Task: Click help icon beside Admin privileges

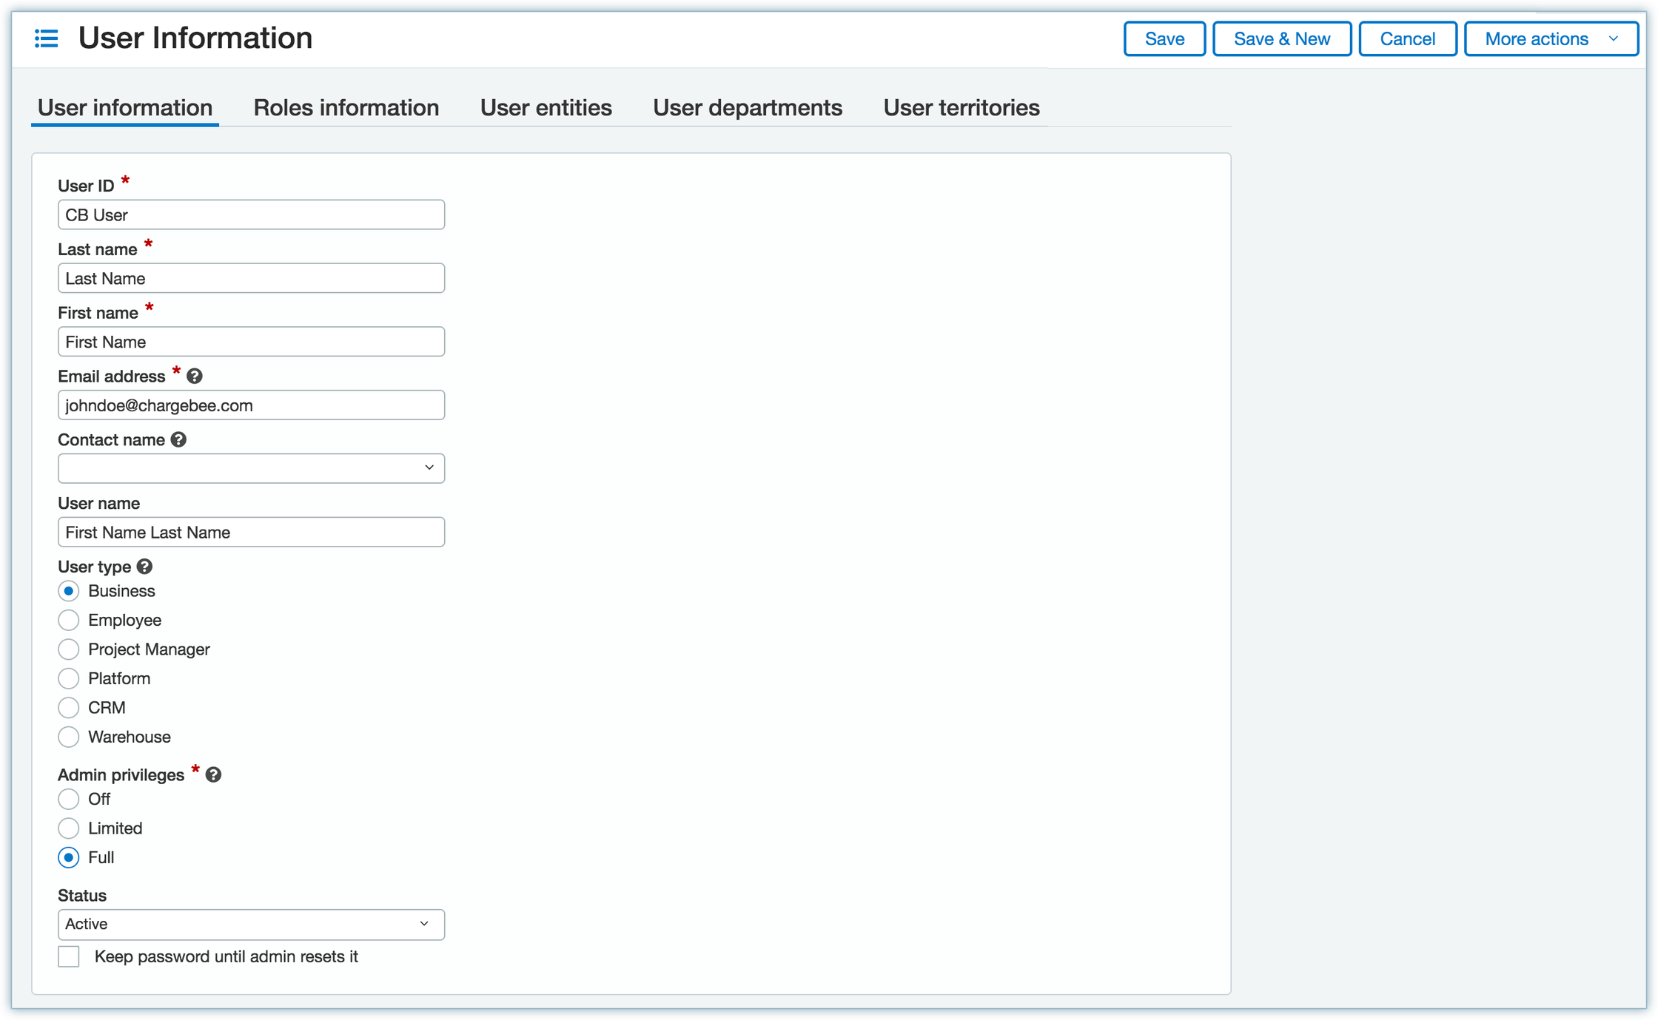Action: 213,775
